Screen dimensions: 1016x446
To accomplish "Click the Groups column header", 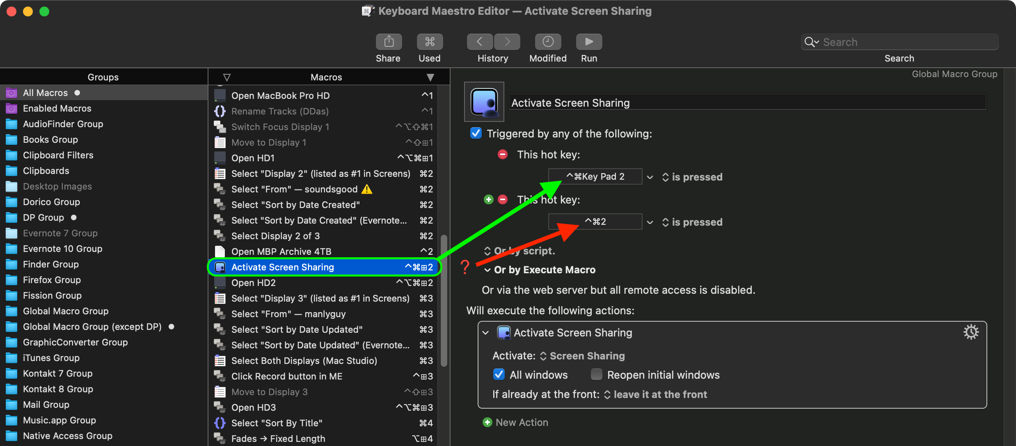I will pyautogui.click(x=103, y=77).
